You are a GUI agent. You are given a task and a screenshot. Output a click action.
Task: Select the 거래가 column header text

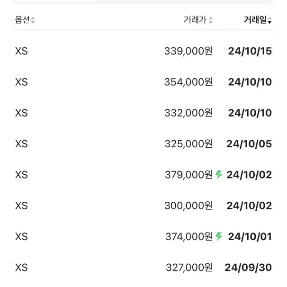195,19
